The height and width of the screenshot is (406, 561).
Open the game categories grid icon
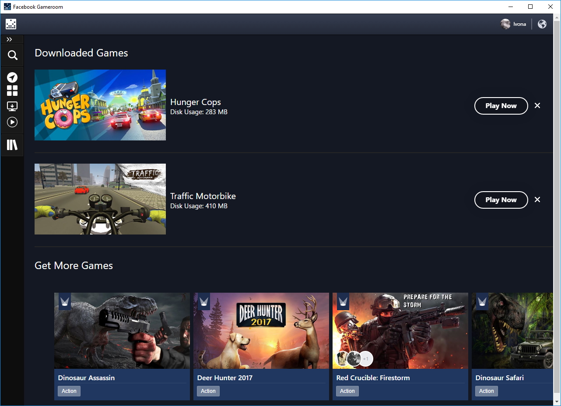12,91
